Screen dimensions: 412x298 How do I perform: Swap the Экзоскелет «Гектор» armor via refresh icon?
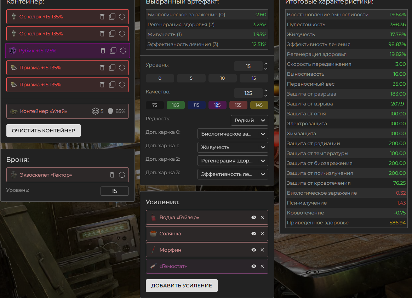coord(122,175)
